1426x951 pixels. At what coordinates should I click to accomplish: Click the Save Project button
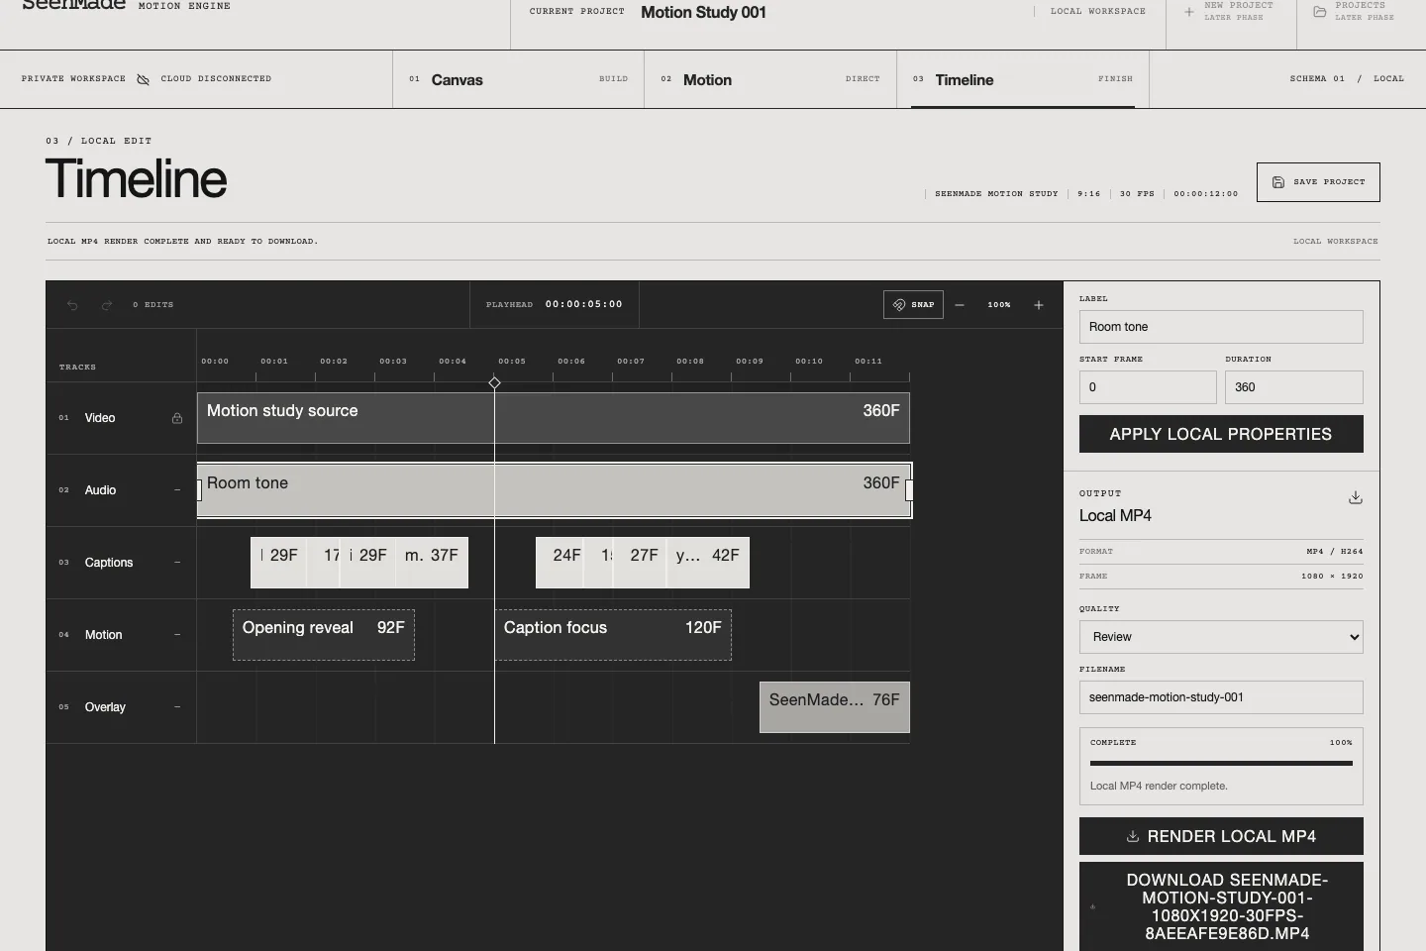(1318, 182)
